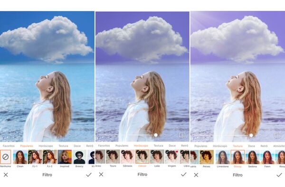Toggle the checkmark on the Touro filter
This screenshot has width=285, height=187.
(108, 152)
